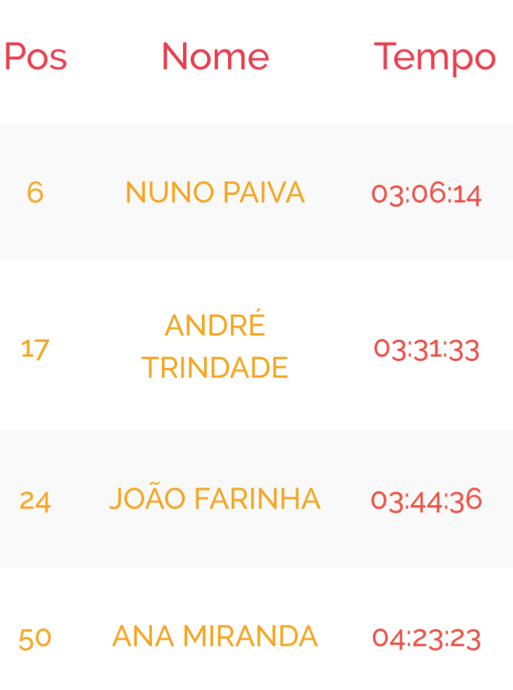Click position number 6

click(35, 193)
